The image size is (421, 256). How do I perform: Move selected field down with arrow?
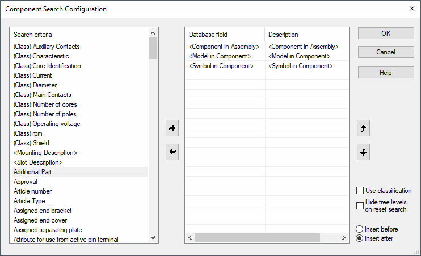point(363,152)
